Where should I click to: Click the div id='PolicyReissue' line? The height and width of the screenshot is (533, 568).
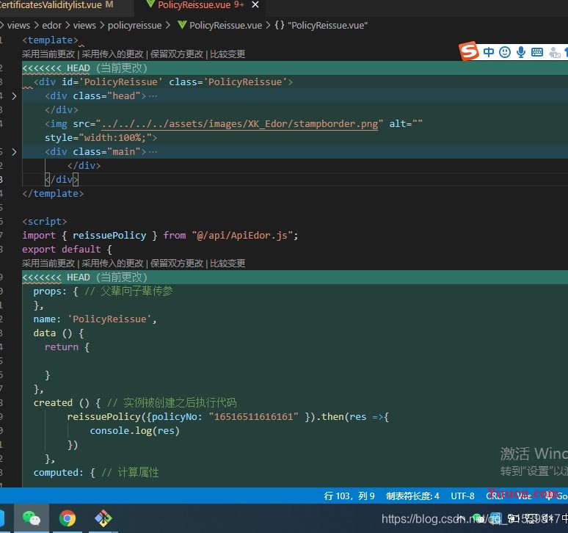163,82
